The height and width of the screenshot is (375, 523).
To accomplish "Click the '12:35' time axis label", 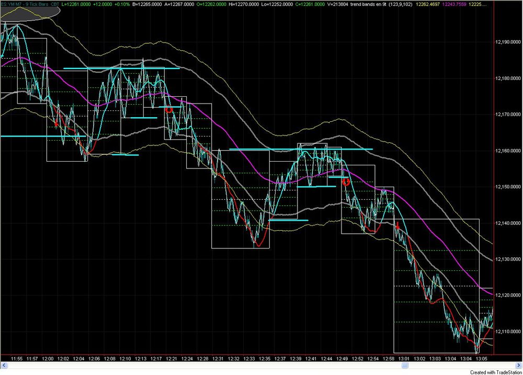I will [265, 359].
